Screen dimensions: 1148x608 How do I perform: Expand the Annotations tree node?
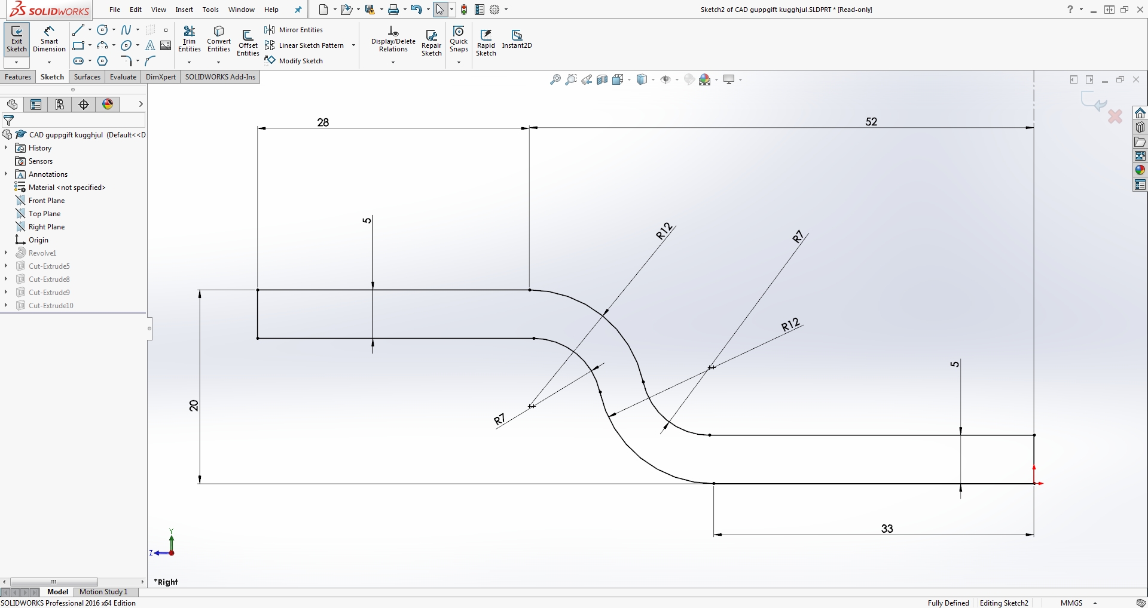pyautogui.click(x=6, y=174)
